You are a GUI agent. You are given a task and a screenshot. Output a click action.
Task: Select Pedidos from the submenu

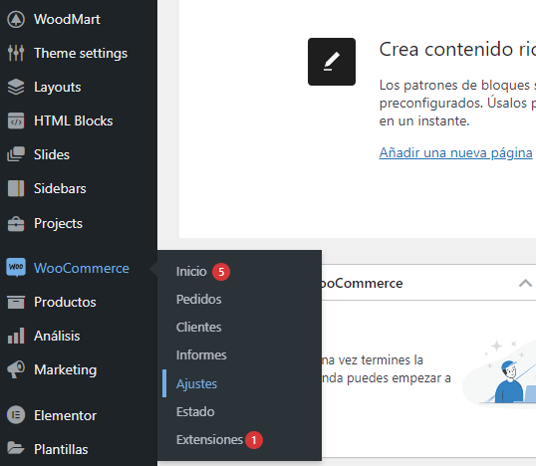click(x=198, y=300)
